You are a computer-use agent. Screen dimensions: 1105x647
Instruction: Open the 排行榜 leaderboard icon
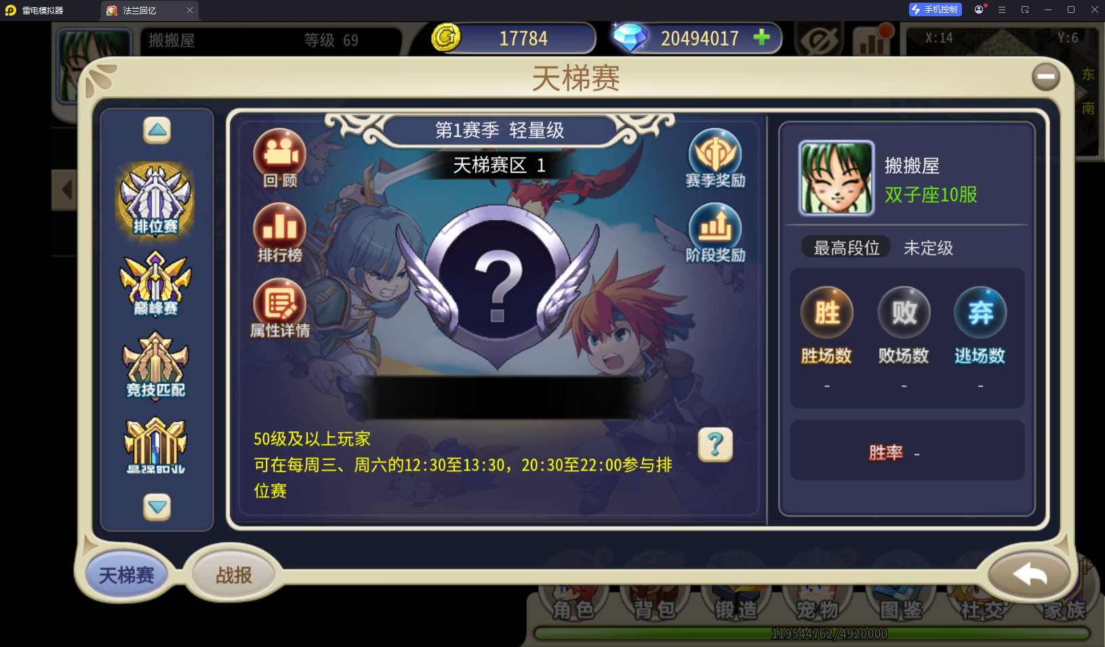280,233
